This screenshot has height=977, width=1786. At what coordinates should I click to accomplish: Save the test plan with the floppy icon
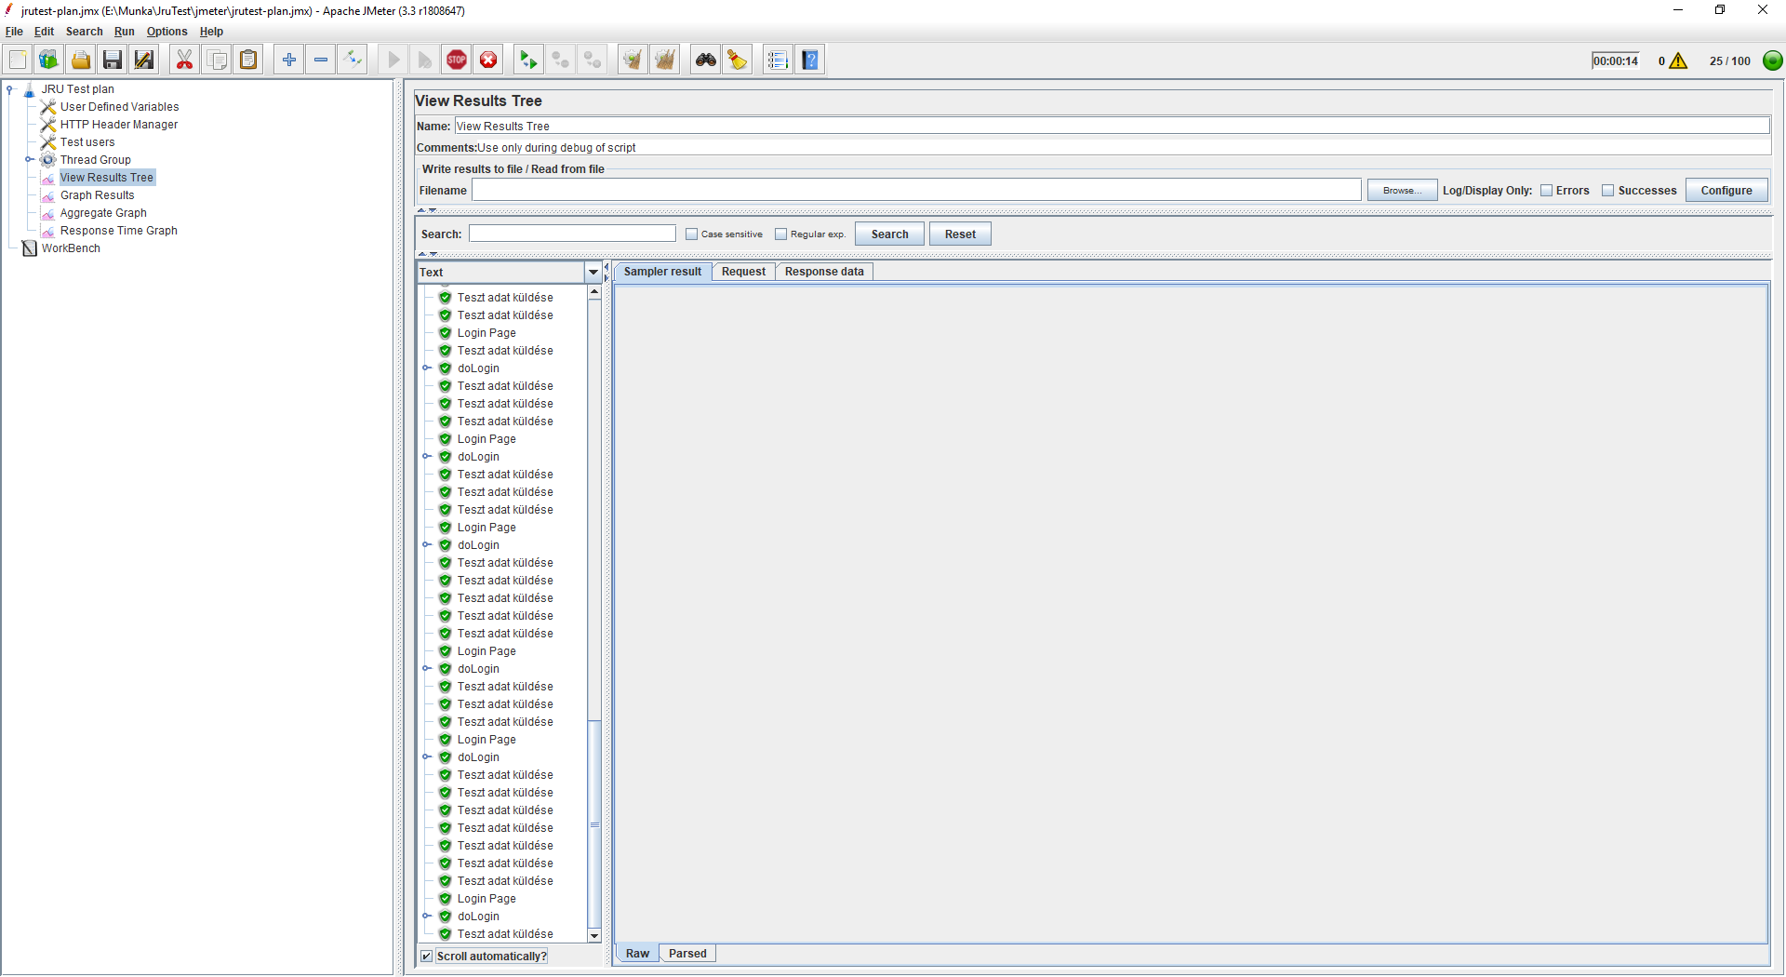113,60
